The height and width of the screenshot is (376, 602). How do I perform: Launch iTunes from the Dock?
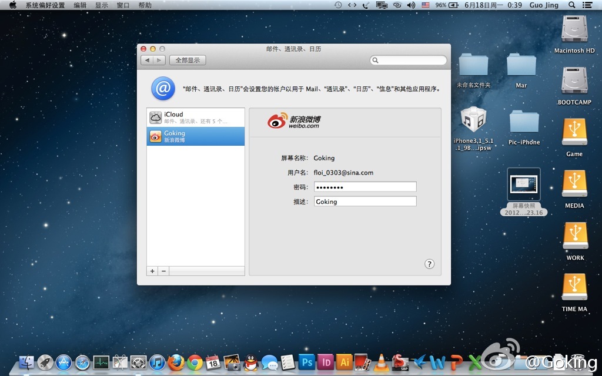[157, 362]
